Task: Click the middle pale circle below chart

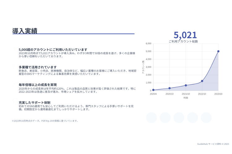Action: [179, 118]
